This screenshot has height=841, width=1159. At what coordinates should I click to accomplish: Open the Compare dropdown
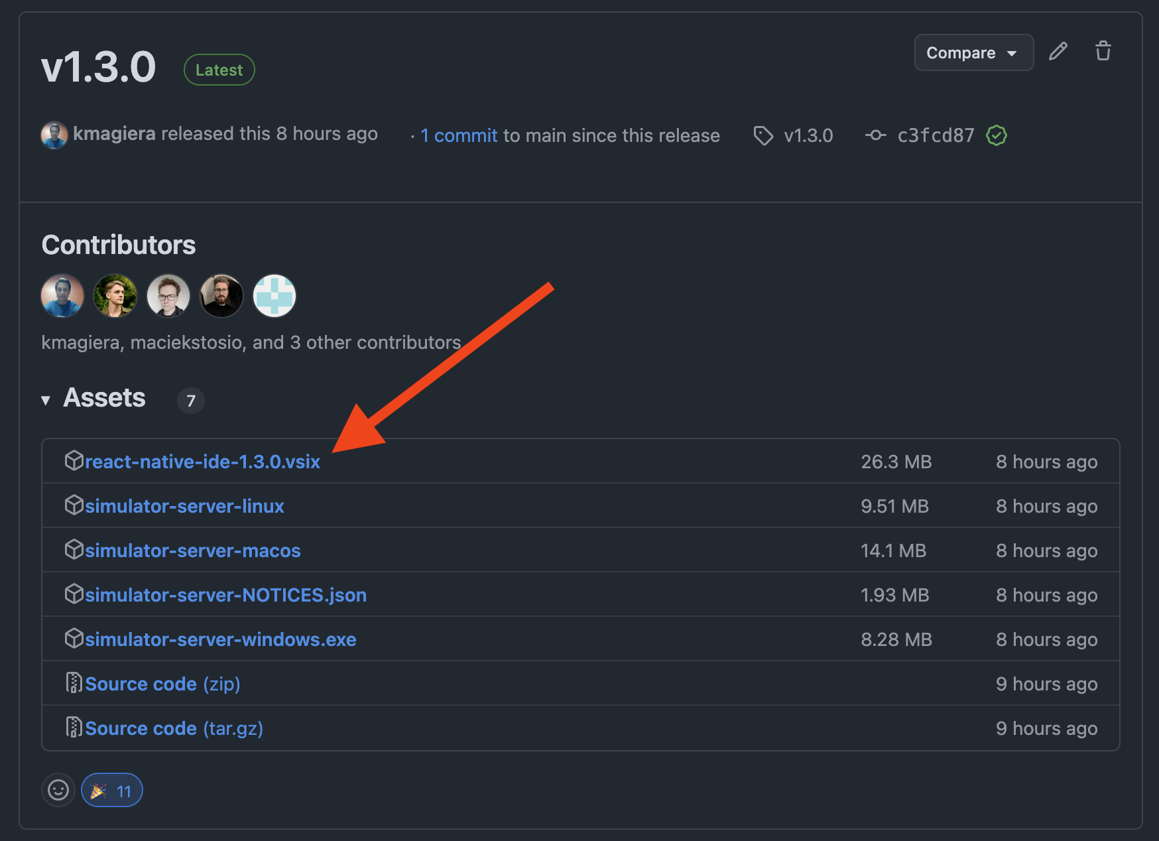point(961,52)
